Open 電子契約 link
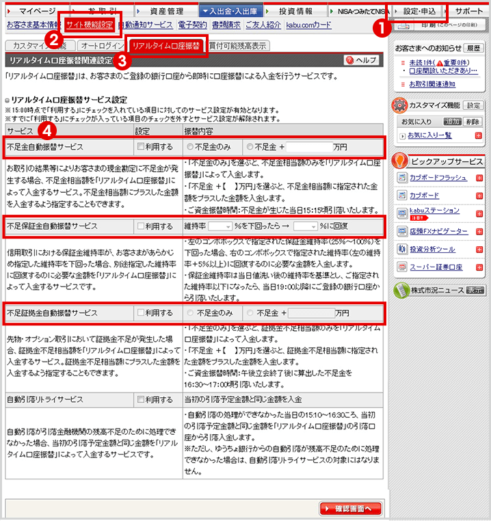The width and height of the screenshot is (491, 521). (x=192, y=25)
